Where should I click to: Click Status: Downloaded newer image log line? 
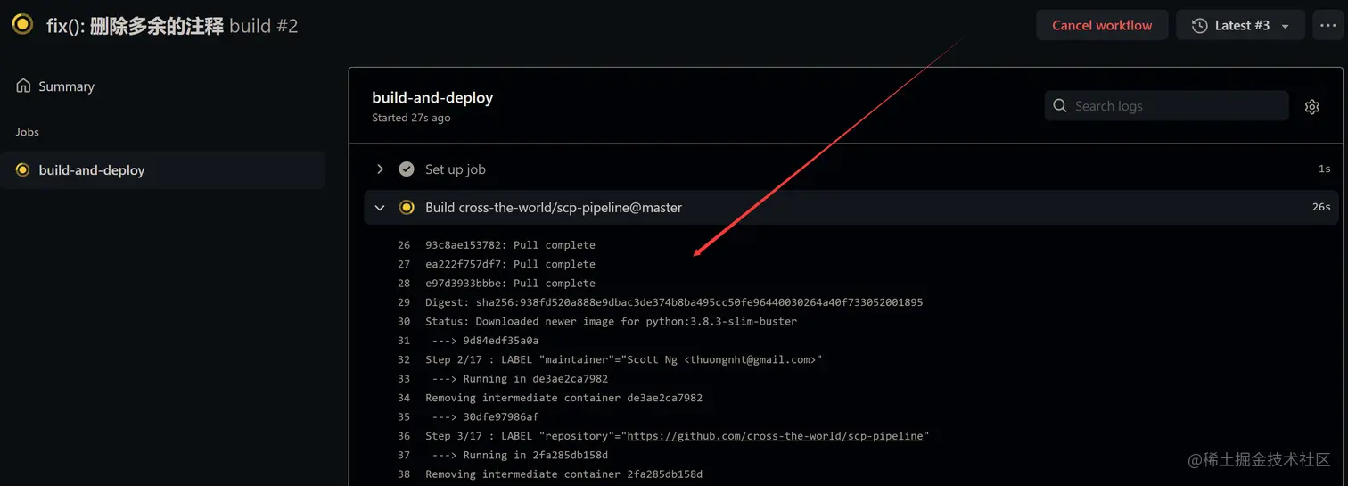(611, 321)
